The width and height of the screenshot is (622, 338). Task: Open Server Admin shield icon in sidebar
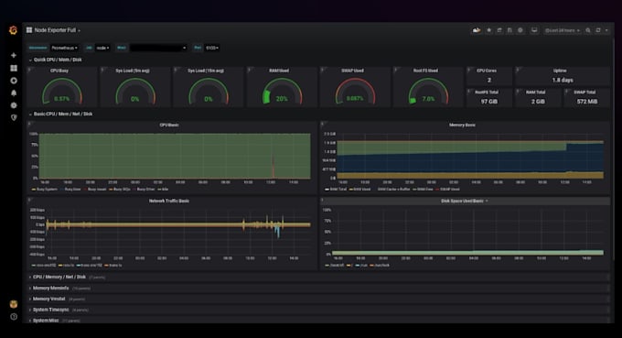coord(14,117)
